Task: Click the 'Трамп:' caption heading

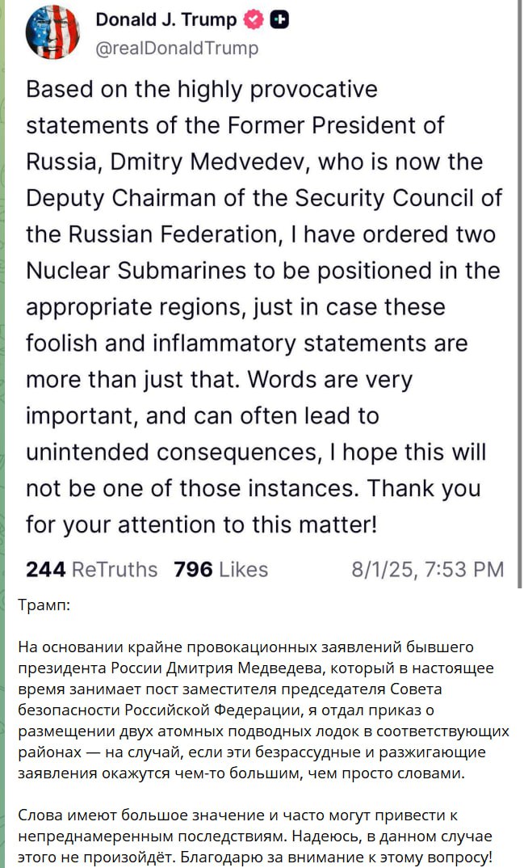Action: 44,605
